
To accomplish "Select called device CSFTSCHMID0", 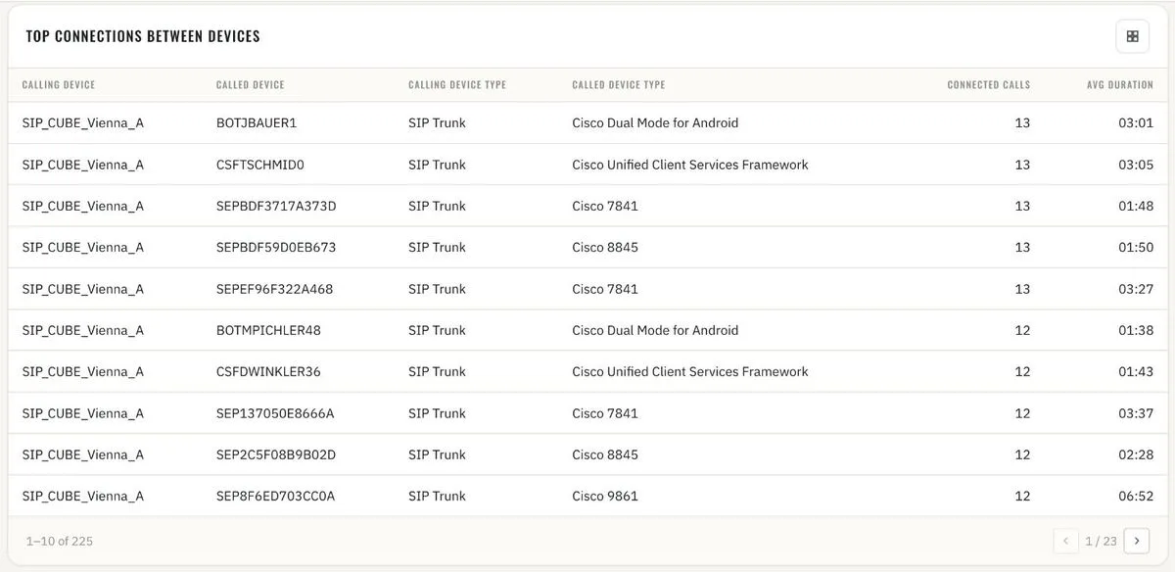I will click(x=260, y=165).
